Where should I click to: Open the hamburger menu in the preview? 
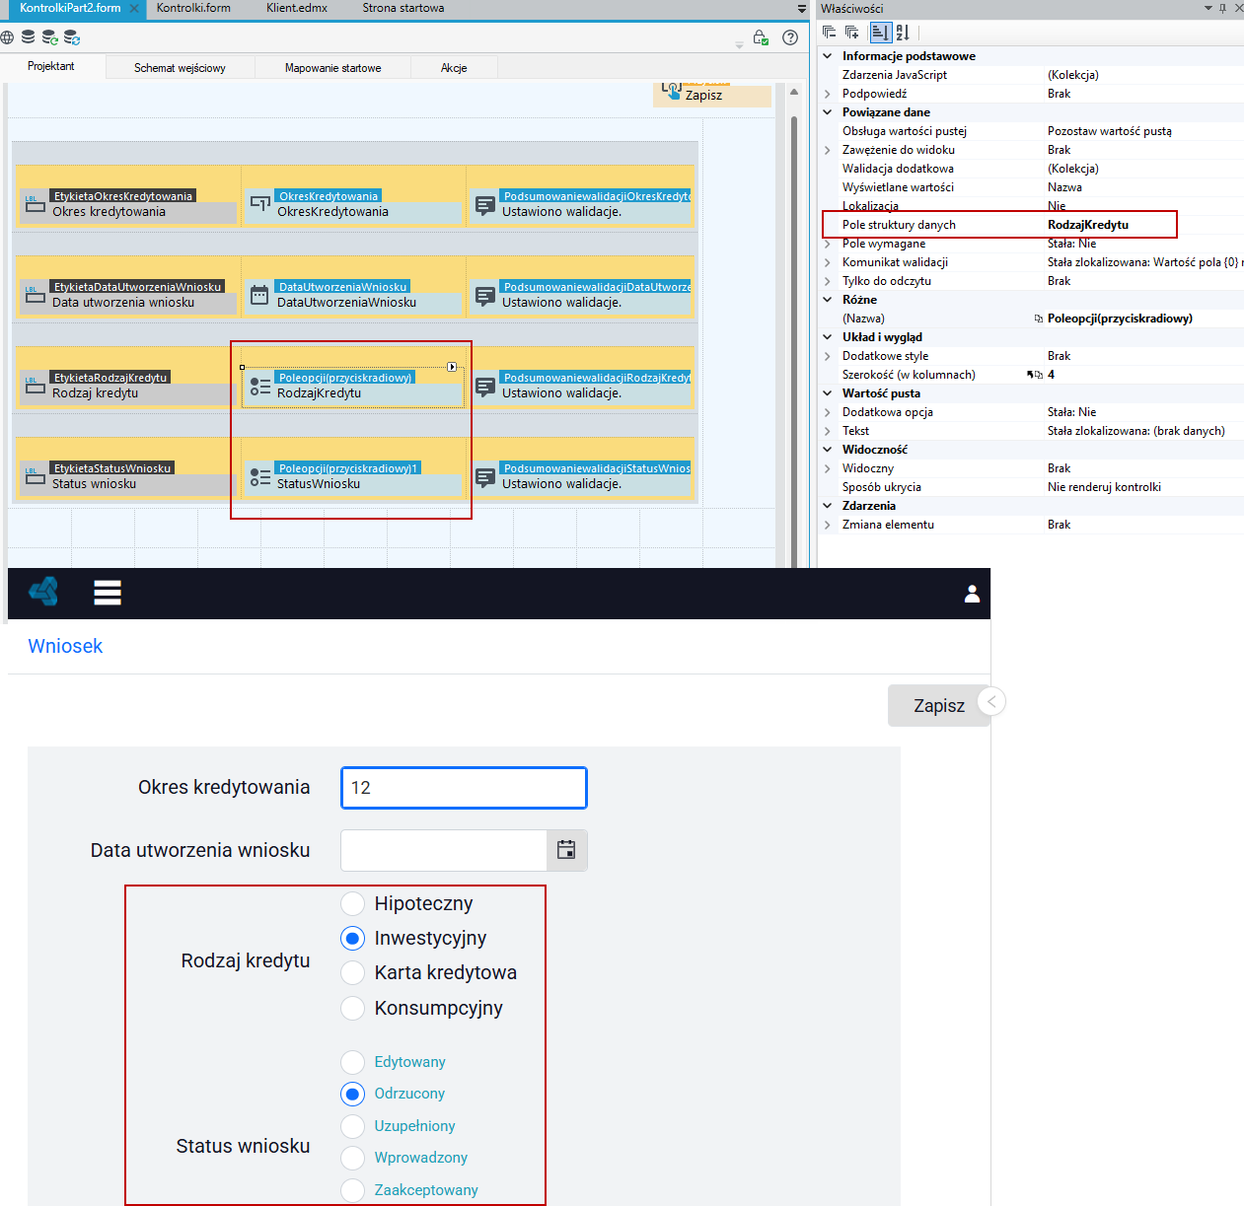tap(108, 593)
